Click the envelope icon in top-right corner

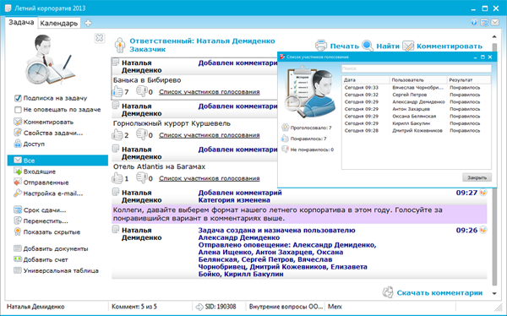[x=494, y=22]
